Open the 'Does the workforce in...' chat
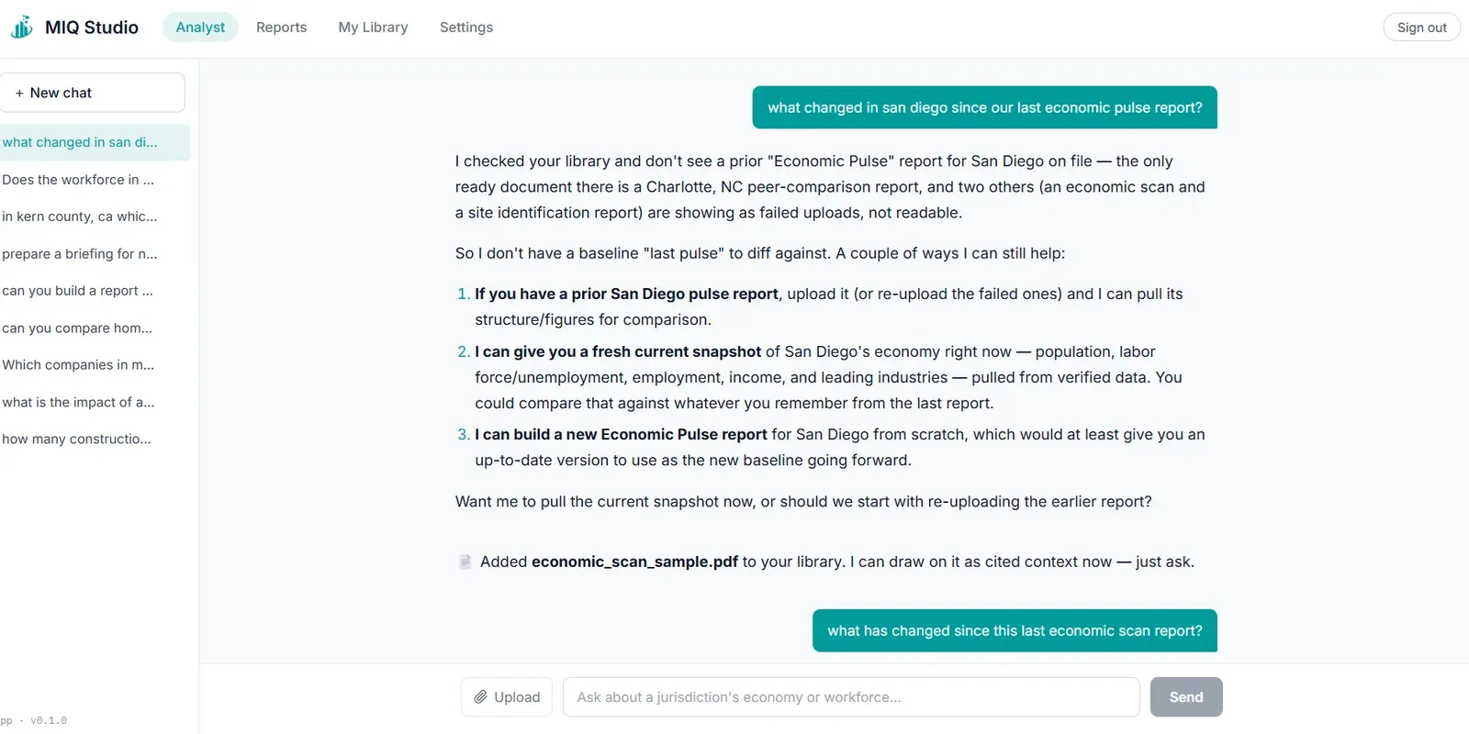This screenshot has height=734, width=1469. click(94, 180)
